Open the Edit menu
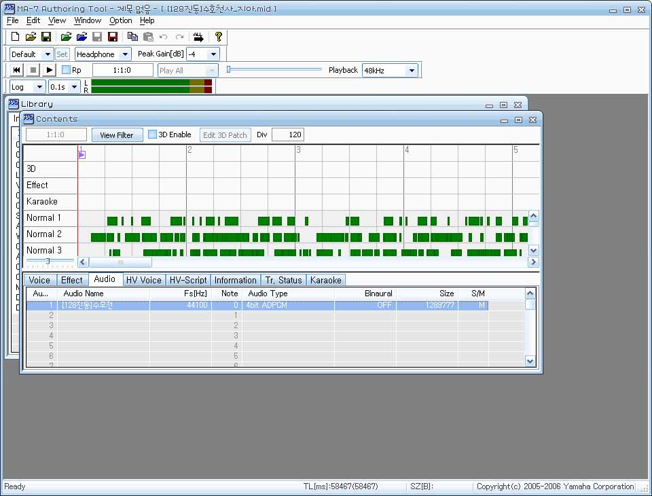The image size is (652, 496). 33,20
